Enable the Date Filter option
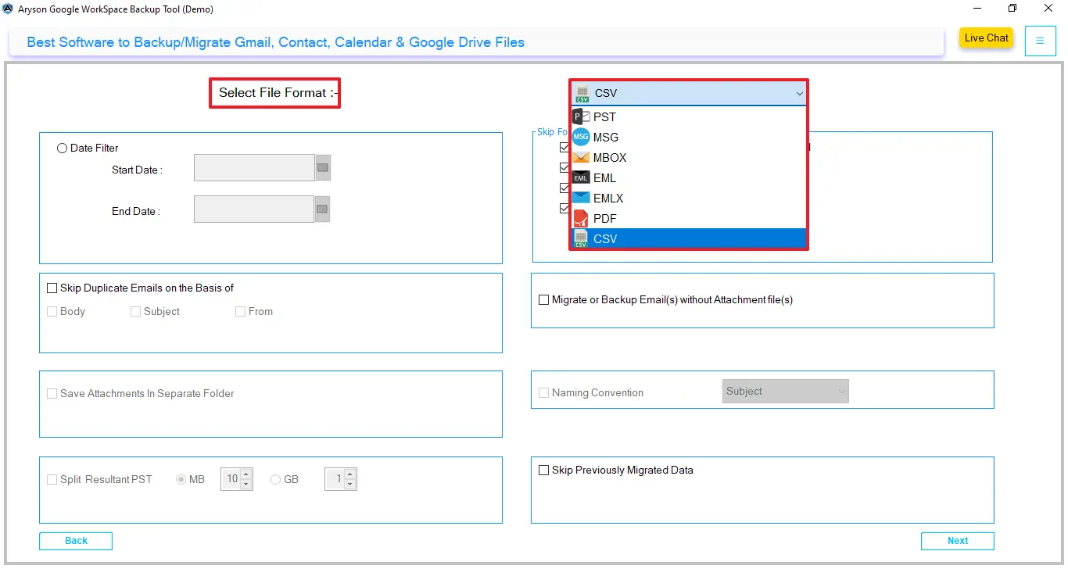Screen dimensions: 1068x569 (x=62, y=148)
